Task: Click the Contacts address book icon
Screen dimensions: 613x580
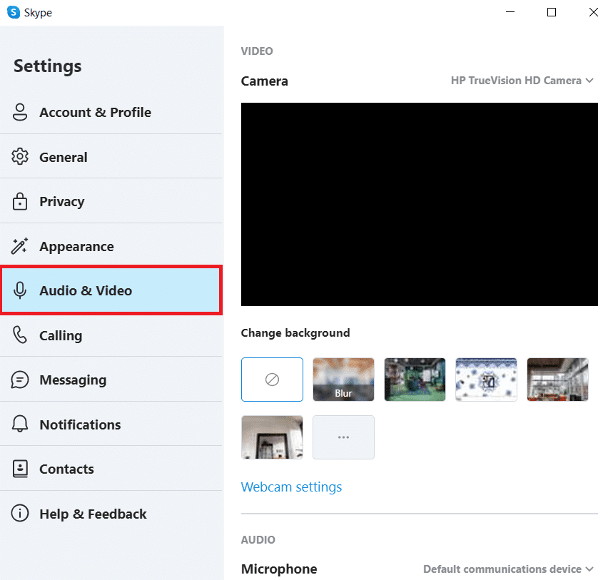Action: pyautogui.click(x=20, y=469)
